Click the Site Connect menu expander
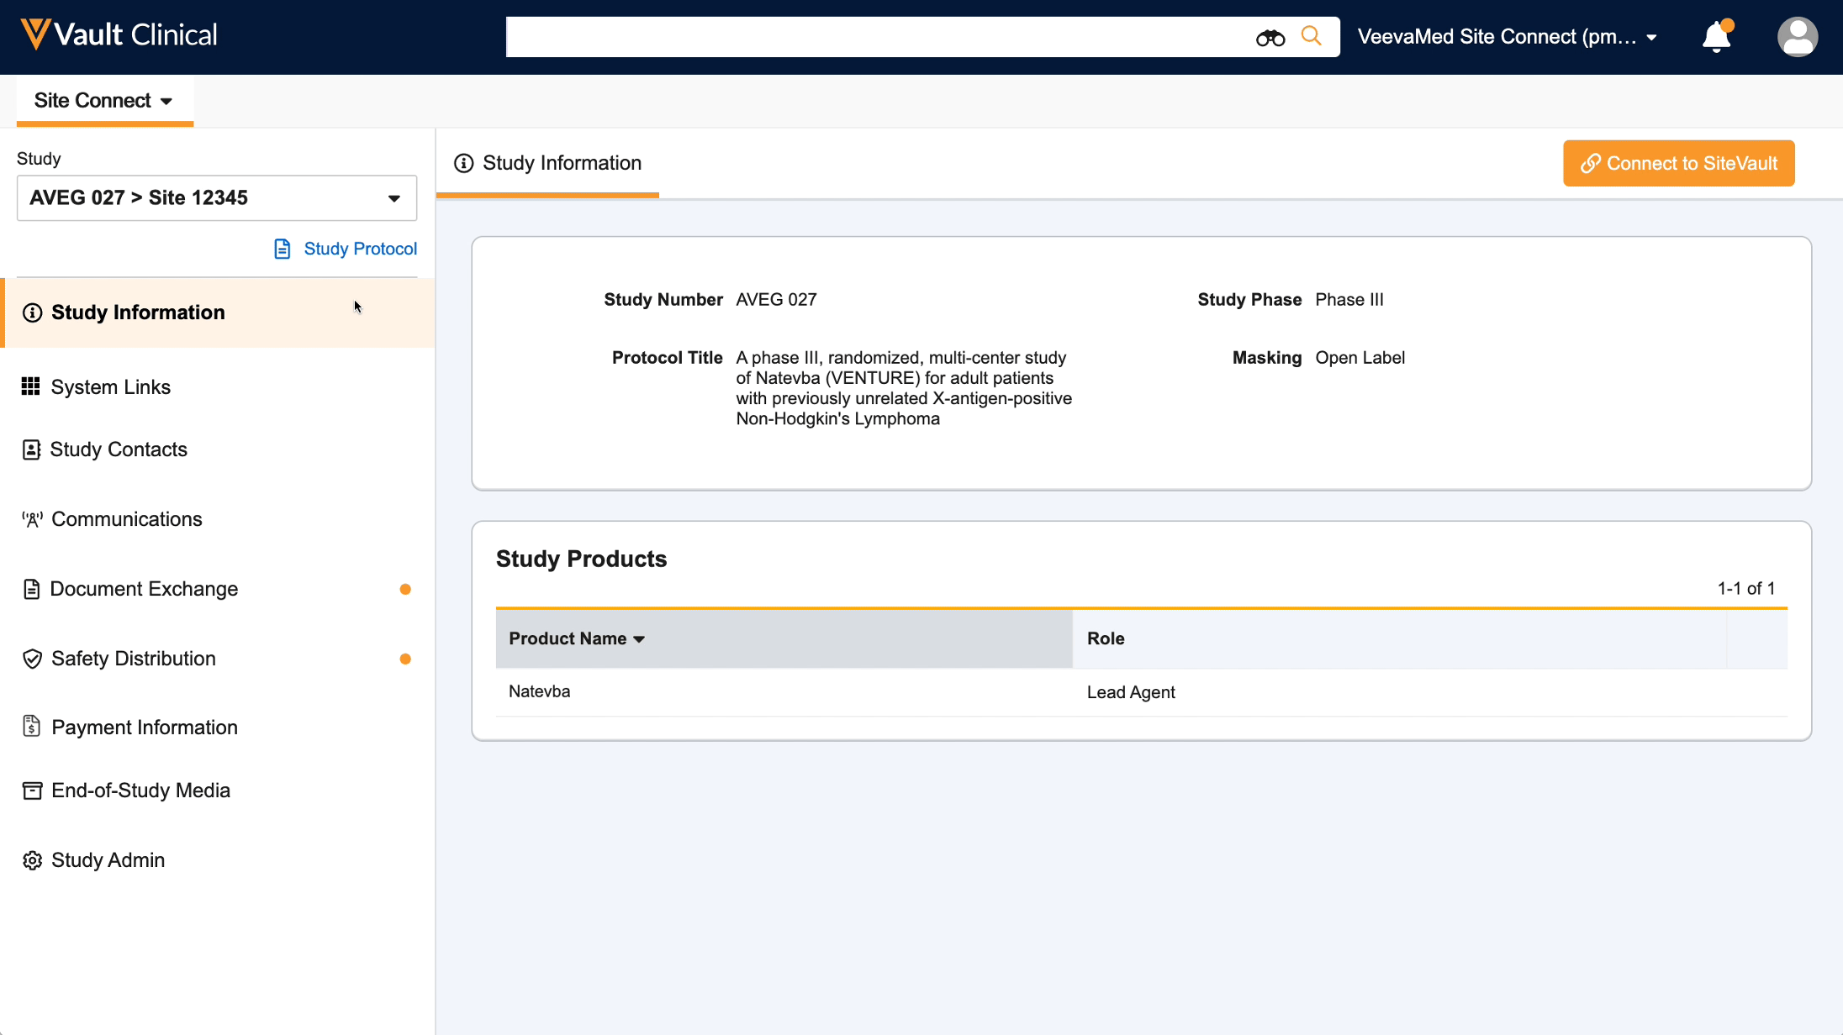The image size is (1843, 1035). point(166,100)
